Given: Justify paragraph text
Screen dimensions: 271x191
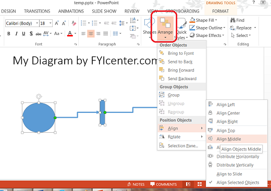Looking at the screenshot, I should [x=106, y=33].
